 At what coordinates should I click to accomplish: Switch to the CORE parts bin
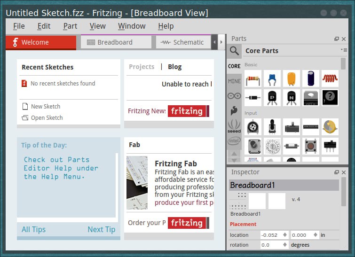pos(234,66)
